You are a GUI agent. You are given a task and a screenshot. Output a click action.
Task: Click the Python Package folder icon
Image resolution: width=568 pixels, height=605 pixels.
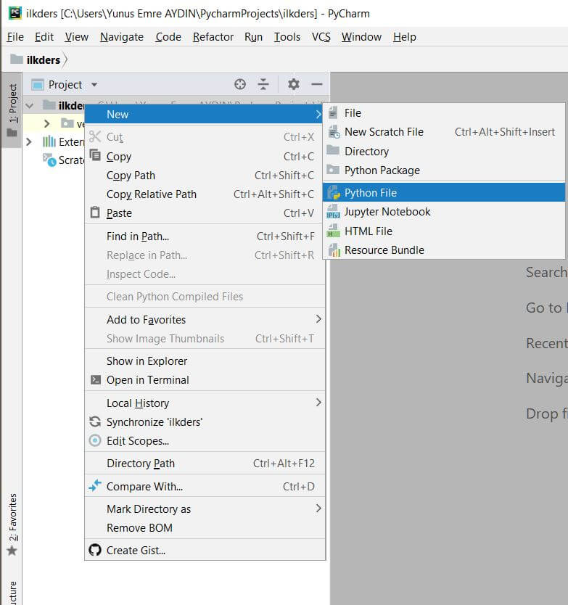pos(333,169)
